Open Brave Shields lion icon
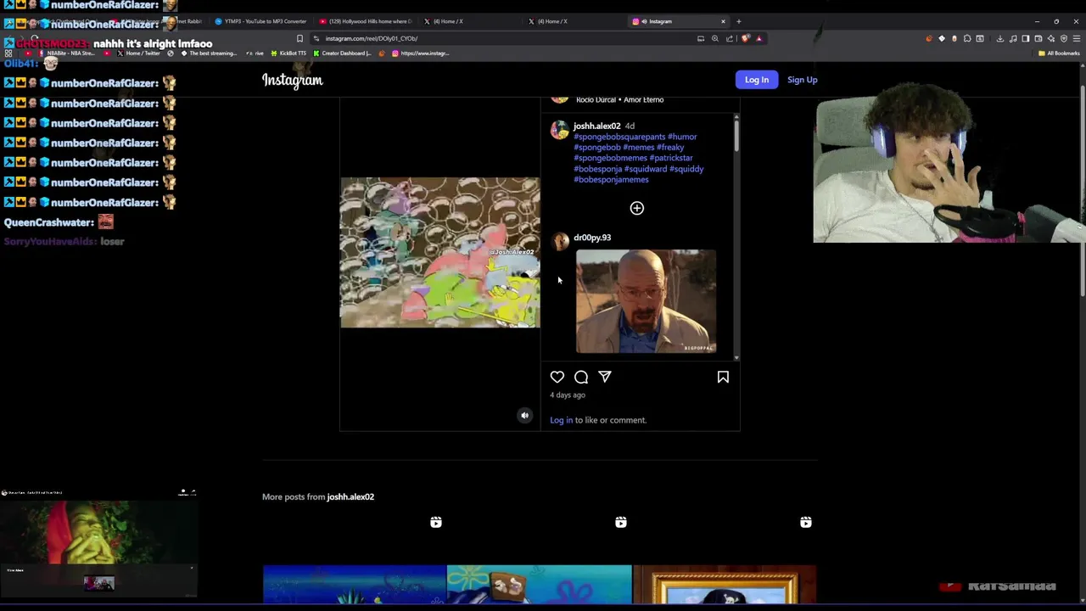This screenshot has height=611, width=1086. click(745, 38)
